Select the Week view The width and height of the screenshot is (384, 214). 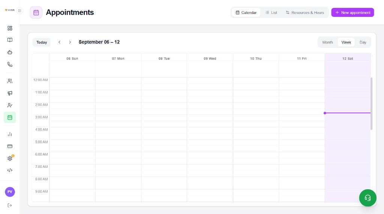346,42
